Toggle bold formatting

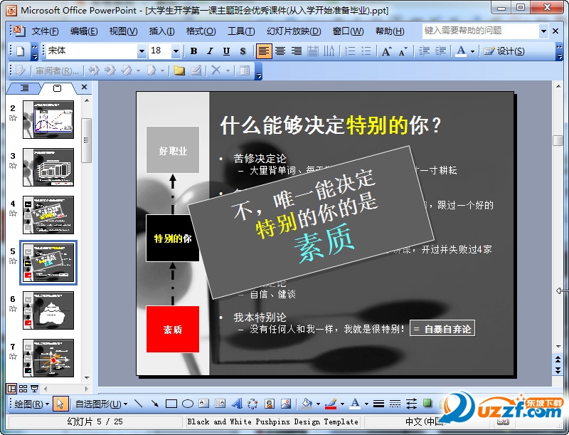[193, 51]
